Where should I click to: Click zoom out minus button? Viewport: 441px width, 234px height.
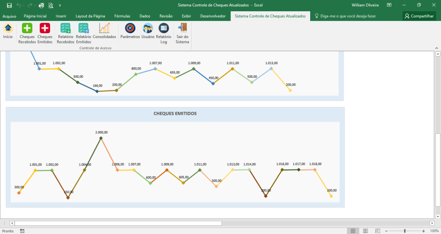[x=387, y=231]
